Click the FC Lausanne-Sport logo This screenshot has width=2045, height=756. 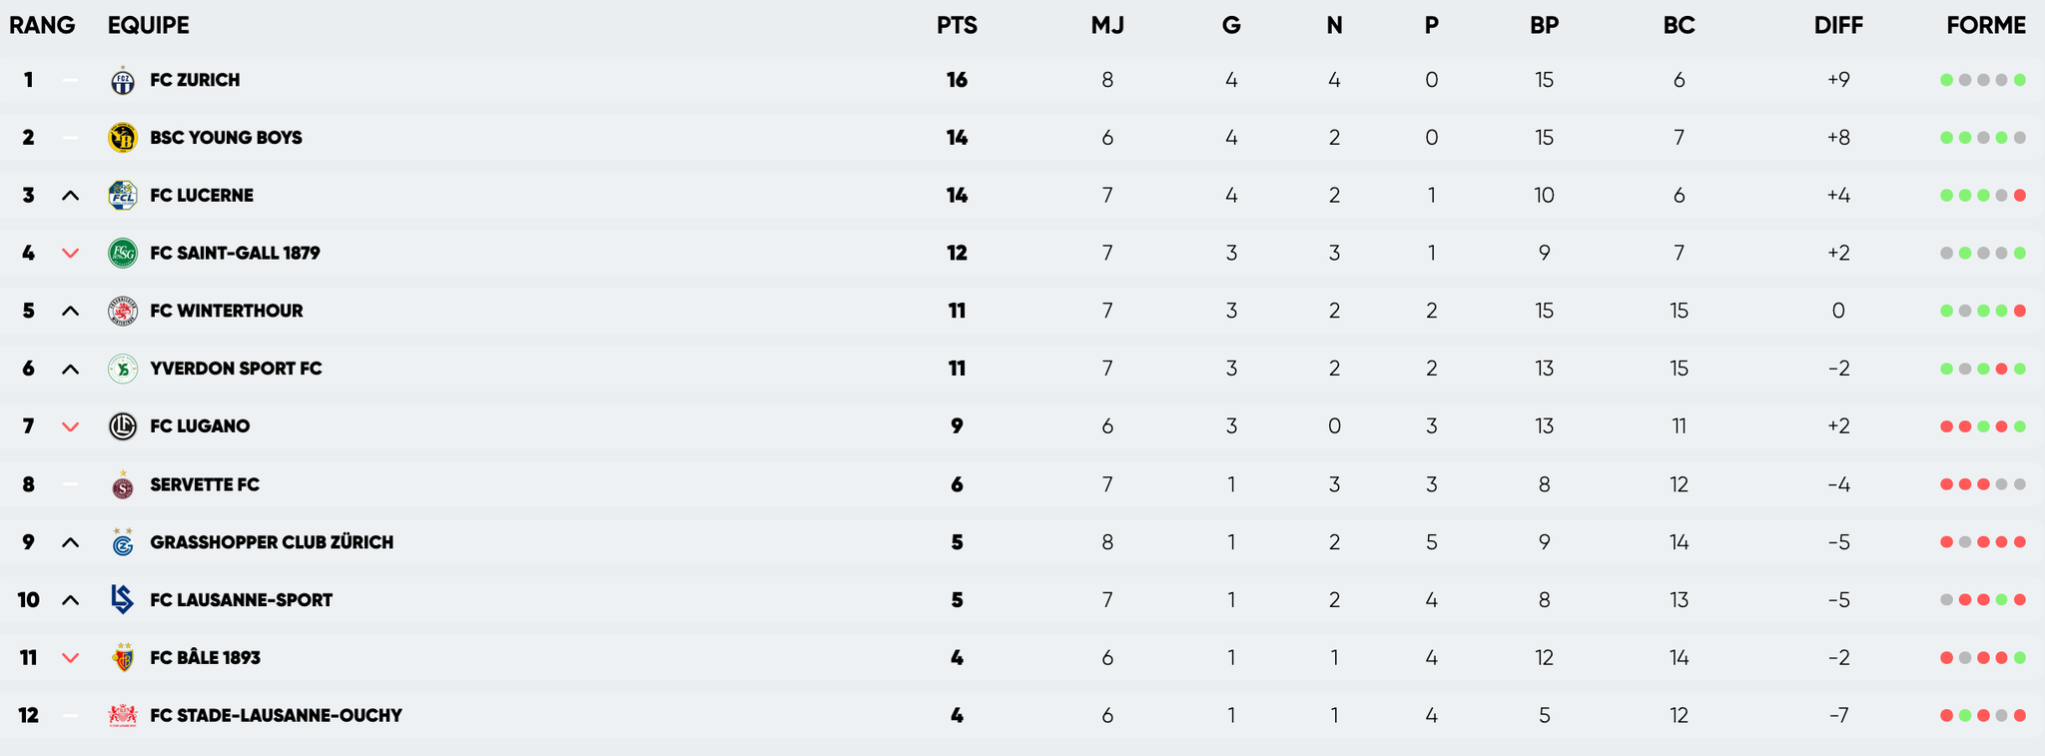122,599
